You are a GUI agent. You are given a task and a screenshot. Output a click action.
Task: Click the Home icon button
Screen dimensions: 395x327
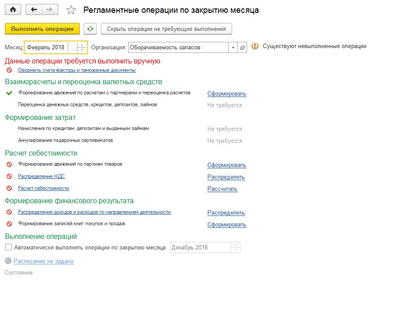coord(13,9)
